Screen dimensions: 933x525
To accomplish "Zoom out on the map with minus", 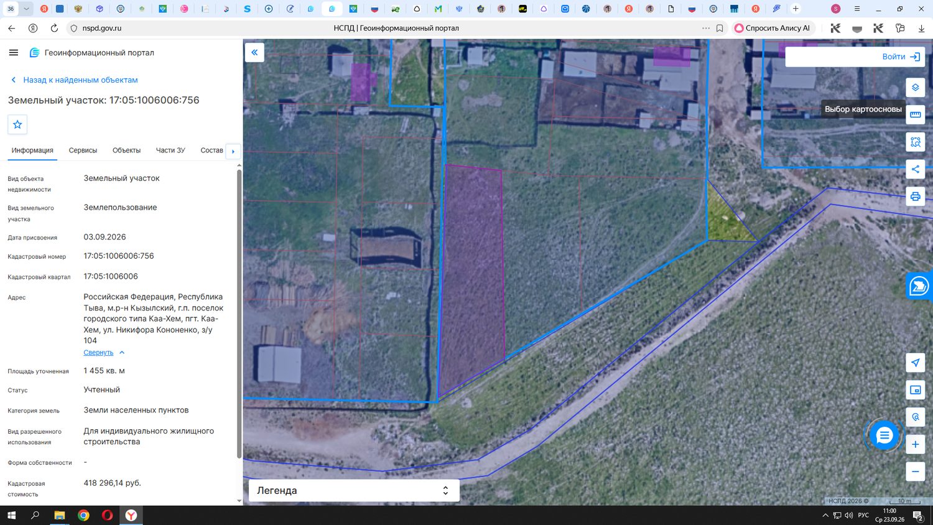I will click(x=916, y=471).
